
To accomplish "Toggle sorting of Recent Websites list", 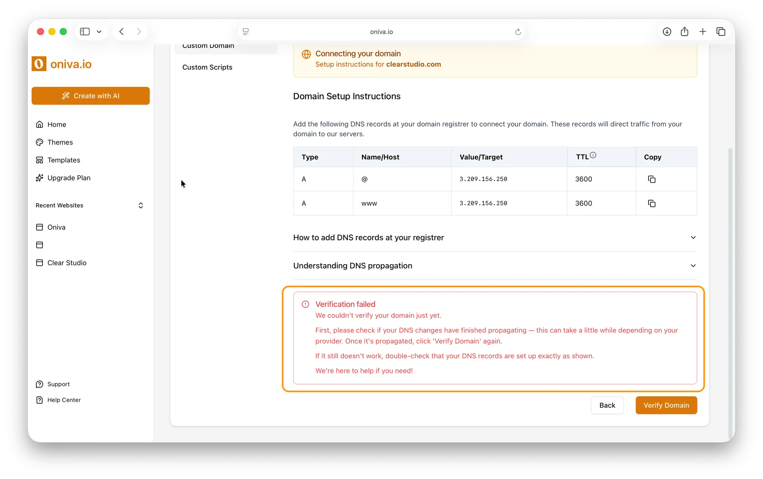I will pyautogui.click(x=140, y=205).
